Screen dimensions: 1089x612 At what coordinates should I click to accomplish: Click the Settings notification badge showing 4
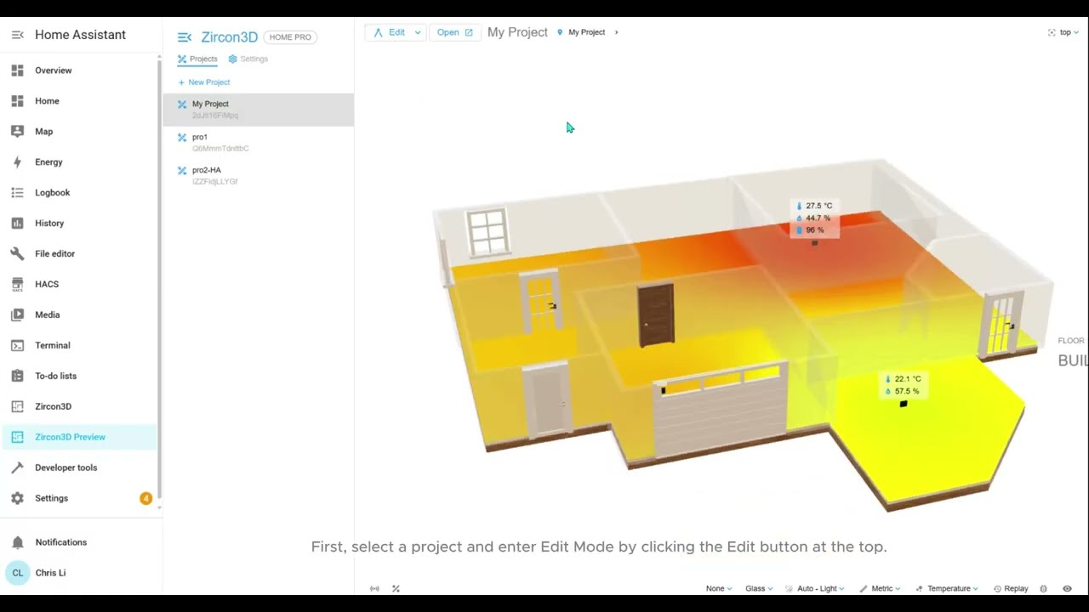pyautogui.click(x=145, y=498)
